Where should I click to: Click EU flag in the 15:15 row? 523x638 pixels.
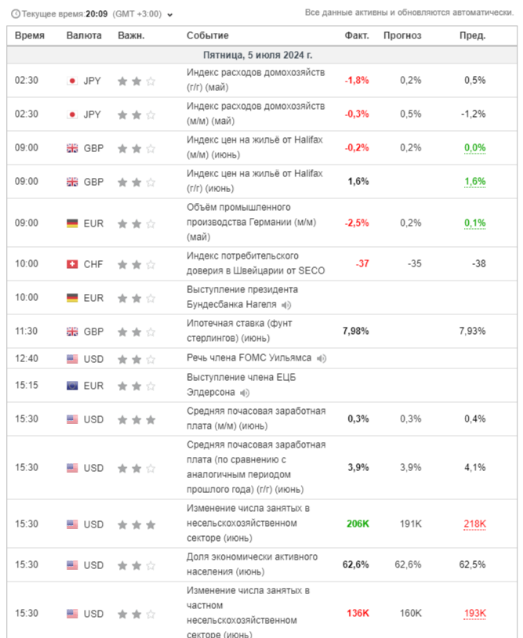point(72,386)
